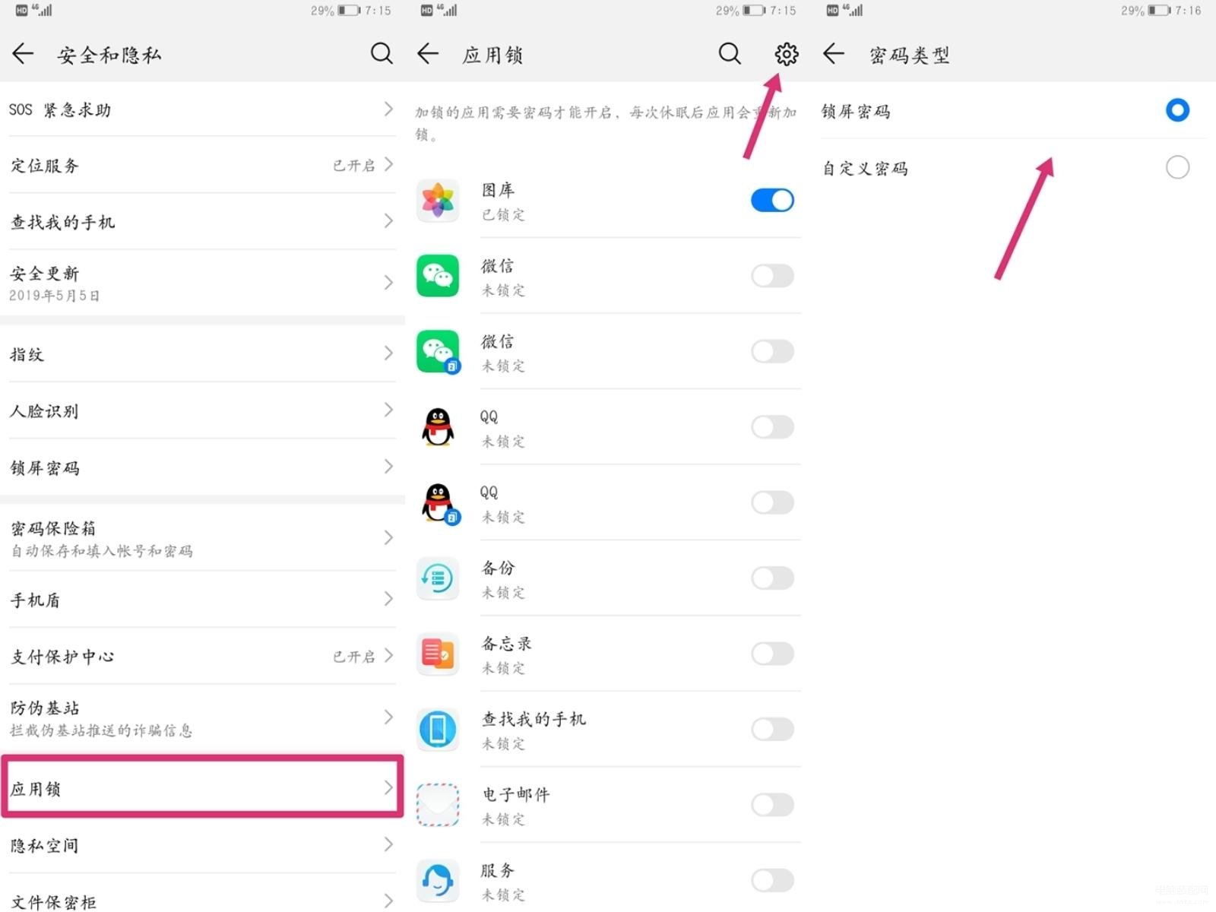This screenshot has width=1216, height=912.
Task: Expand the 密码保险箱 chevron arrow
Action: [x=388, y=537]
